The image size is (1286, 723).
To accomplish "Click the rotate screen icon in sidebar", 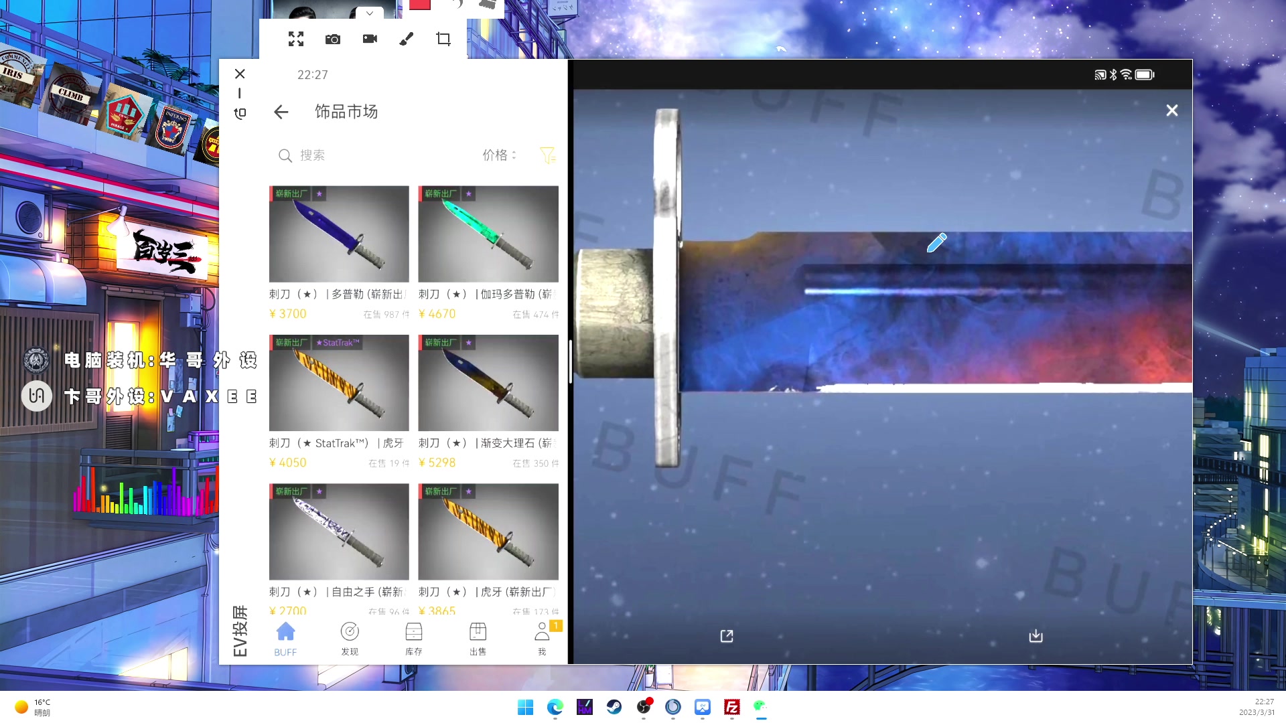I will (x=240, y=113).
